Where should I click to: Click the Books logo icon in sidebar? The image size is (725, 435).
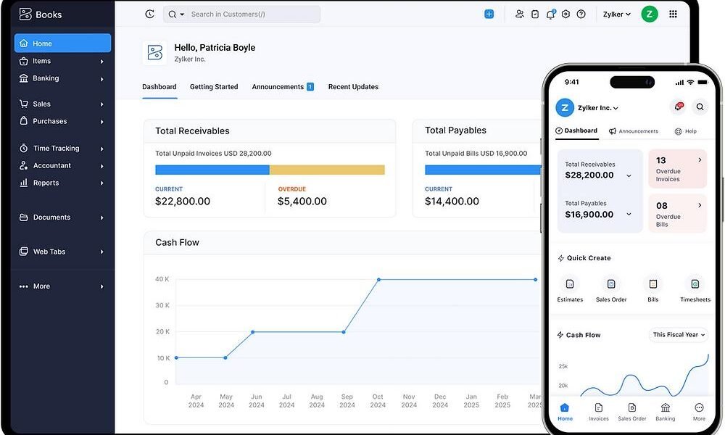25,14
